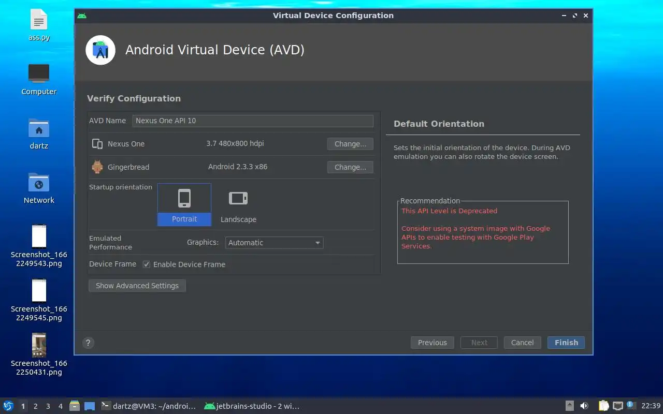Image resolution: width=663 pixels, height=414 pixels.
Task: Click the Previous button
Action: click(433, 343)
